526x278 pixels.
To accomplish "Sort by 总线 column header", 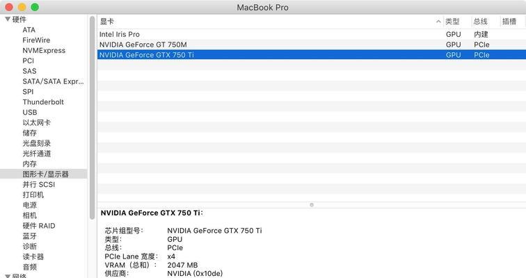I will point(480,22).
